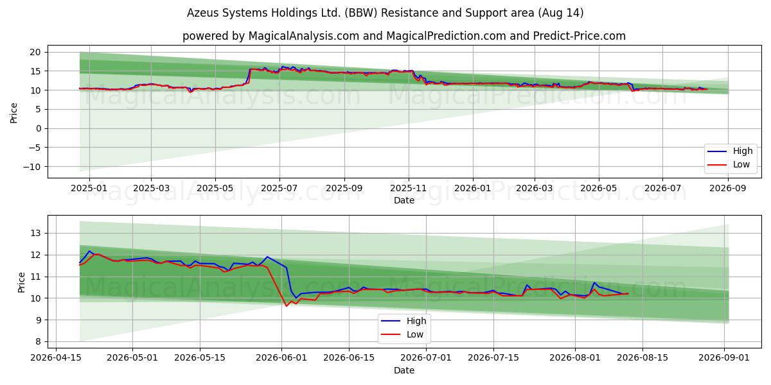This screenshot has width=771, height=385.
Task: Click the '2026-08-15' x-axis label in bottom chart
Action: pyautogui.click(x=643, y=358)
